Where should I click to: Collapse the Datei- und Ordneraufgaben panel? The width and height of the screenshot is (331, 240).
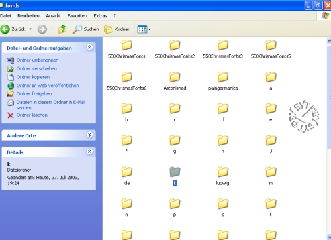click(89, 47)
